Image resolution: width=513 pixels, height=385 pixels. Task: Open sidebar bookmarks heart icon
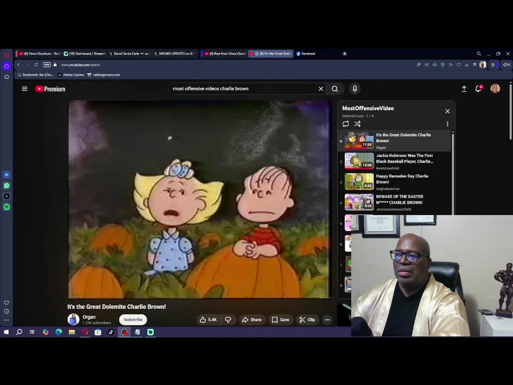point(6,303)
